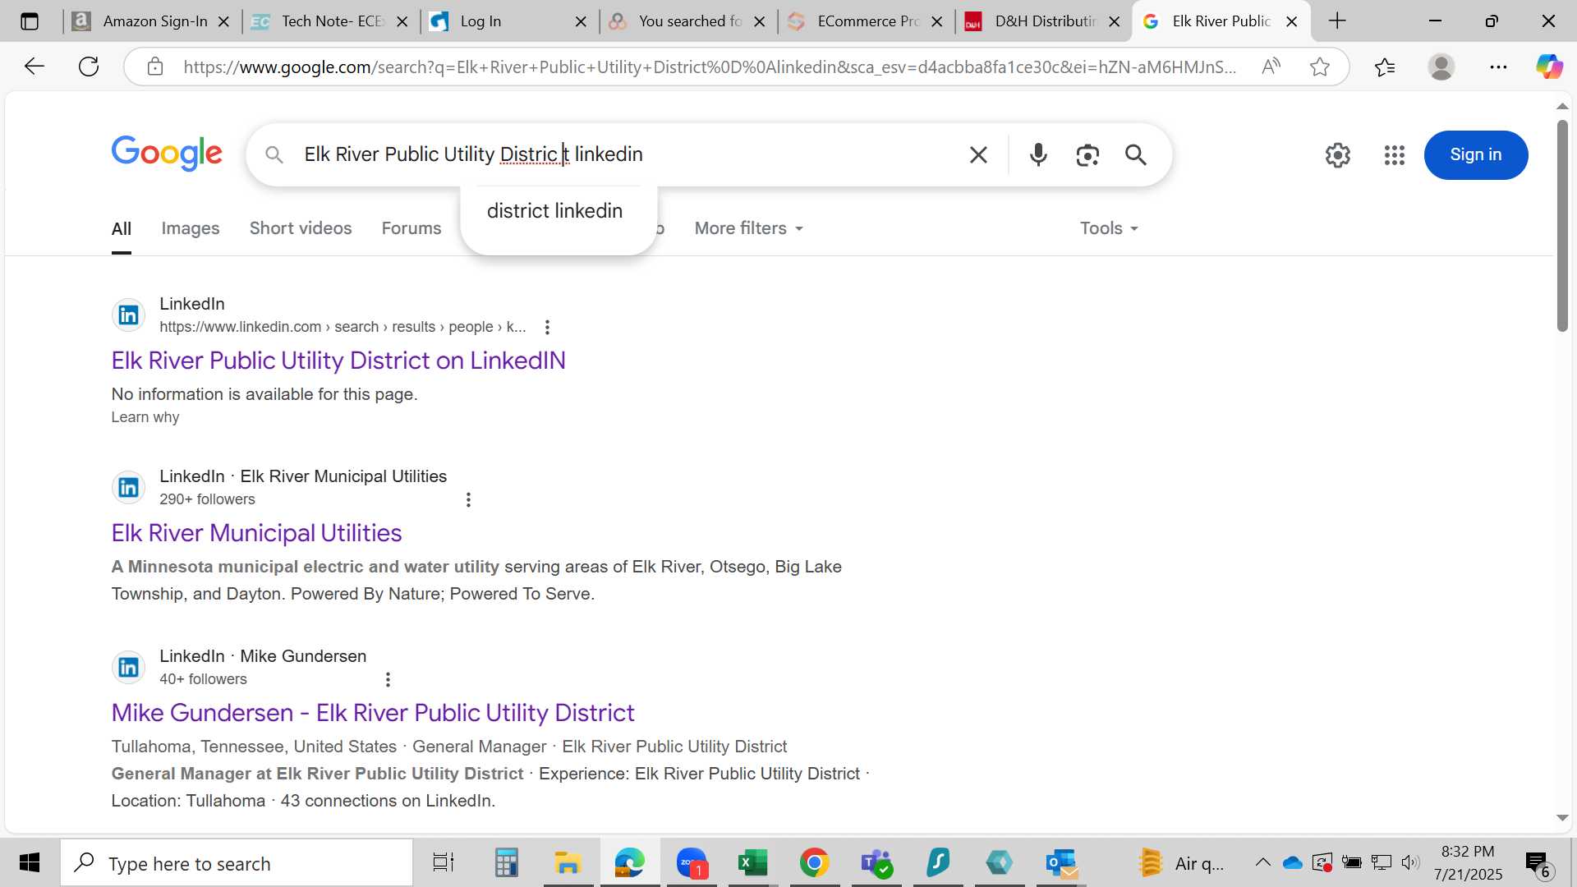Open the volume control in tray

pyautogui.click(x=1410, y=862)
